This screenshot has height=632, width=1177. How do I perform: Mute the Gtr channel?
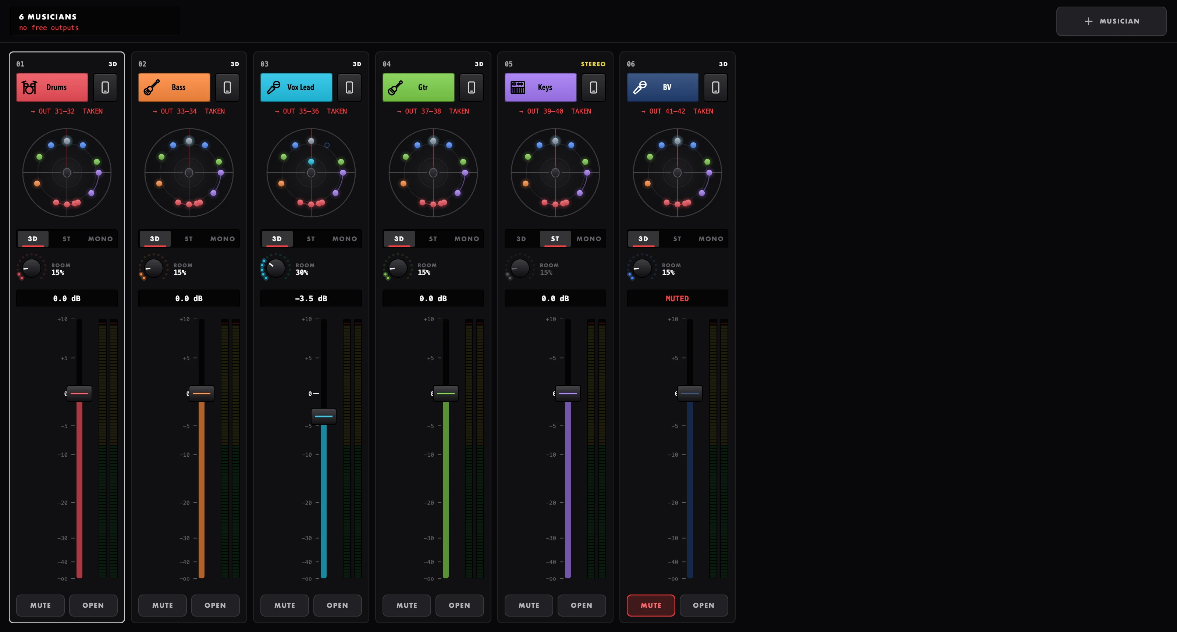(407, 605)
